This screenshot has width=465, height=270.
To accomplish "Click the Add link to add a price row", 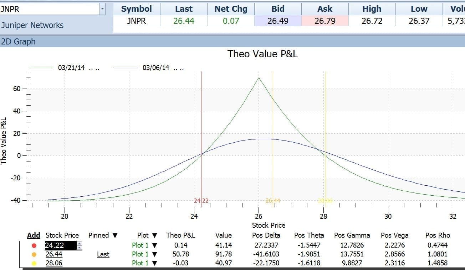I will [34, 235].
